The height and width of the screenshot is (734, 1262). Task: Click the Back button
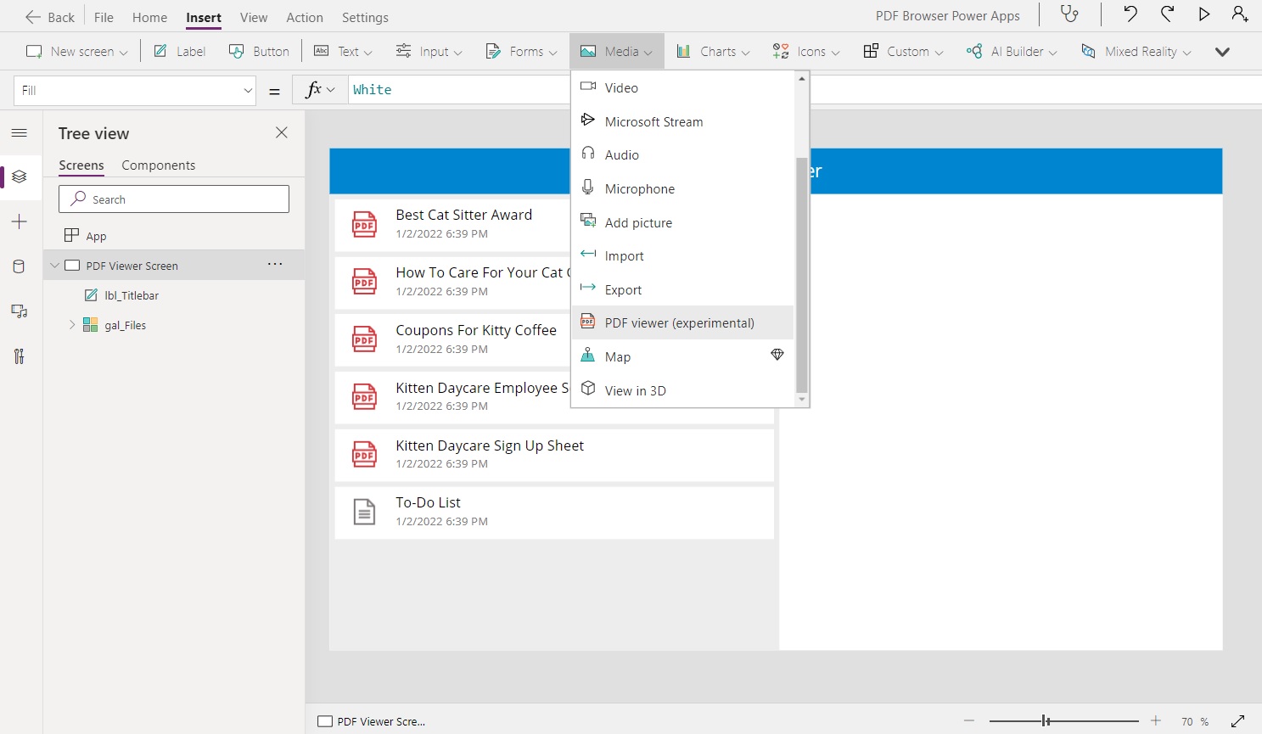(48, 16)
